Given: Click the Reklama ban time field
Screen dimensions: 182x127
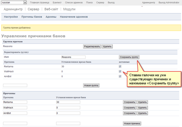Looking at the screenshot, I should 68,102.
